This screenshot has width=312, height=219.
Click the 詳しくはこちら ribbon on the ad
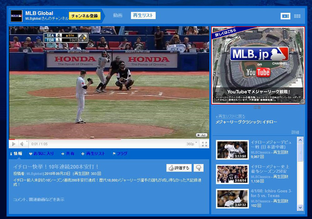(225, 32)
